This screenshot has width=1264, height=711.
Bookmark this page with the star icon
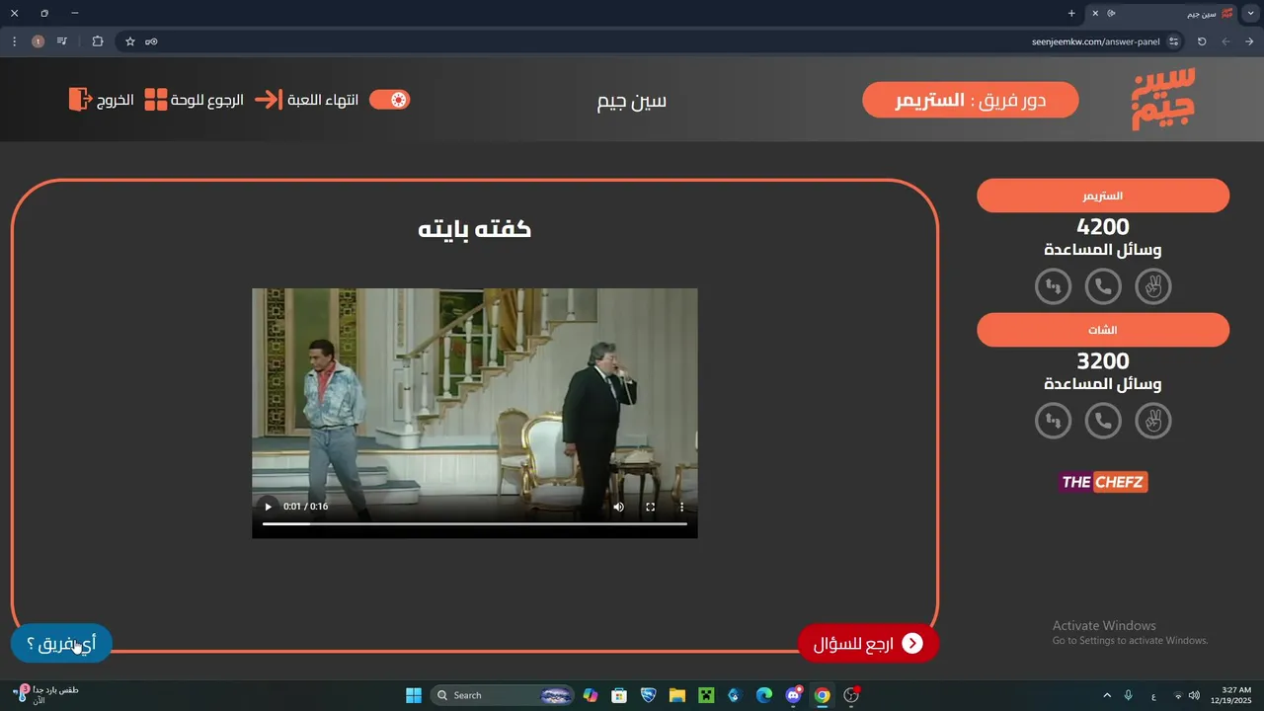click(x=129, y=41)
